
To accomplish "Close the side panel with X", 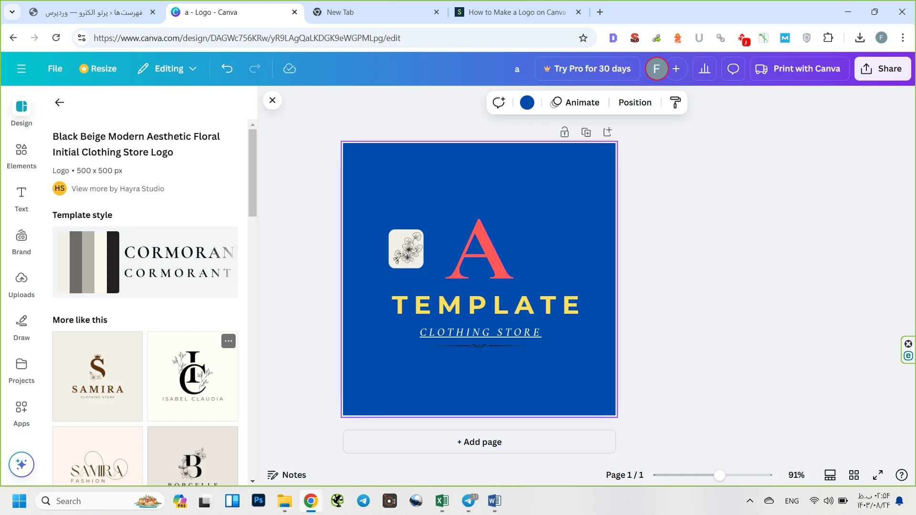I will pyautogui.click(x=272, y=100).
